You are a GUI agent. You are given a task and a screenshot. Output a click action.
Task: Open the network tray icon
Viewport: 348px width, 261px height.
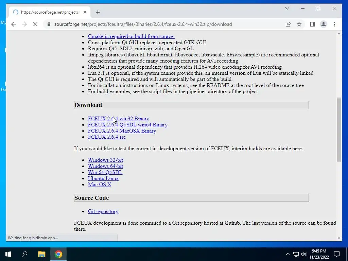296,254
